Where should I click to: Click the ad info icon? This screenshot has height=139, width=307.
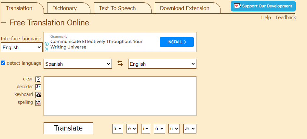pyautogui.click(x=47, y=44)
